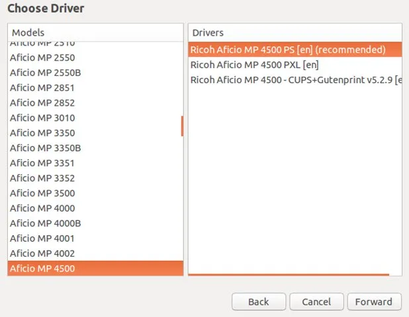Select the Aficio MP 3350B model
This screenshot has height=317, width=409.
pyautogui.click(x=45, y=148)
